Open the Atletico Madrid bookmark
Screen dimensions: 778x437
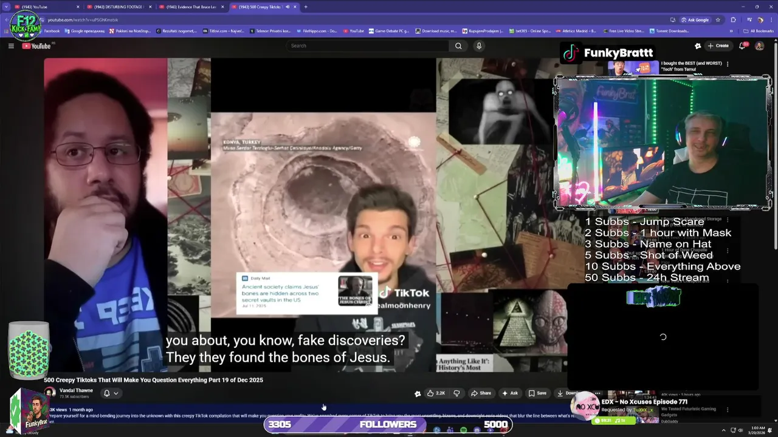coord(576,31)
